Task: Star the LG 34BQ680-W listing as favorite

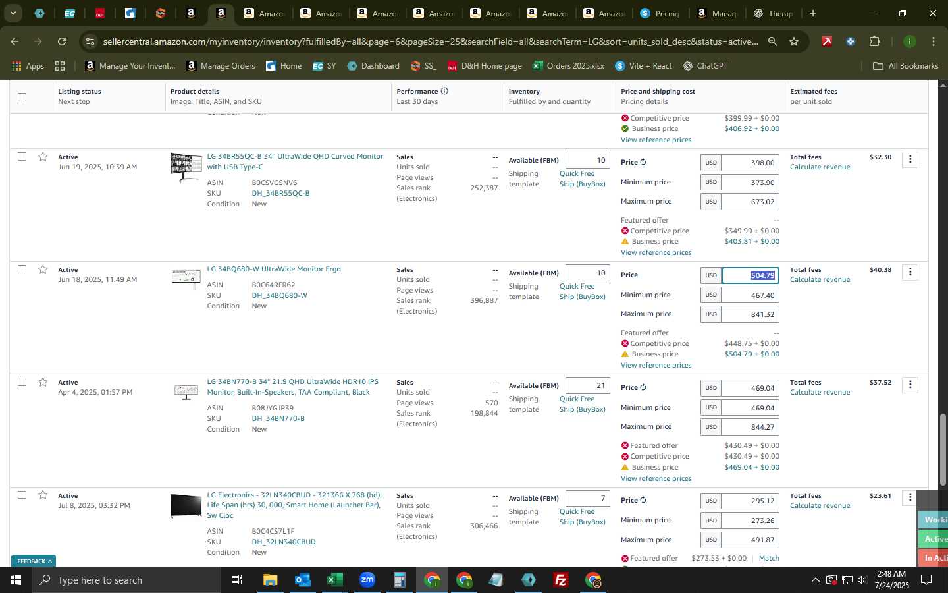Action: point(43,269)
